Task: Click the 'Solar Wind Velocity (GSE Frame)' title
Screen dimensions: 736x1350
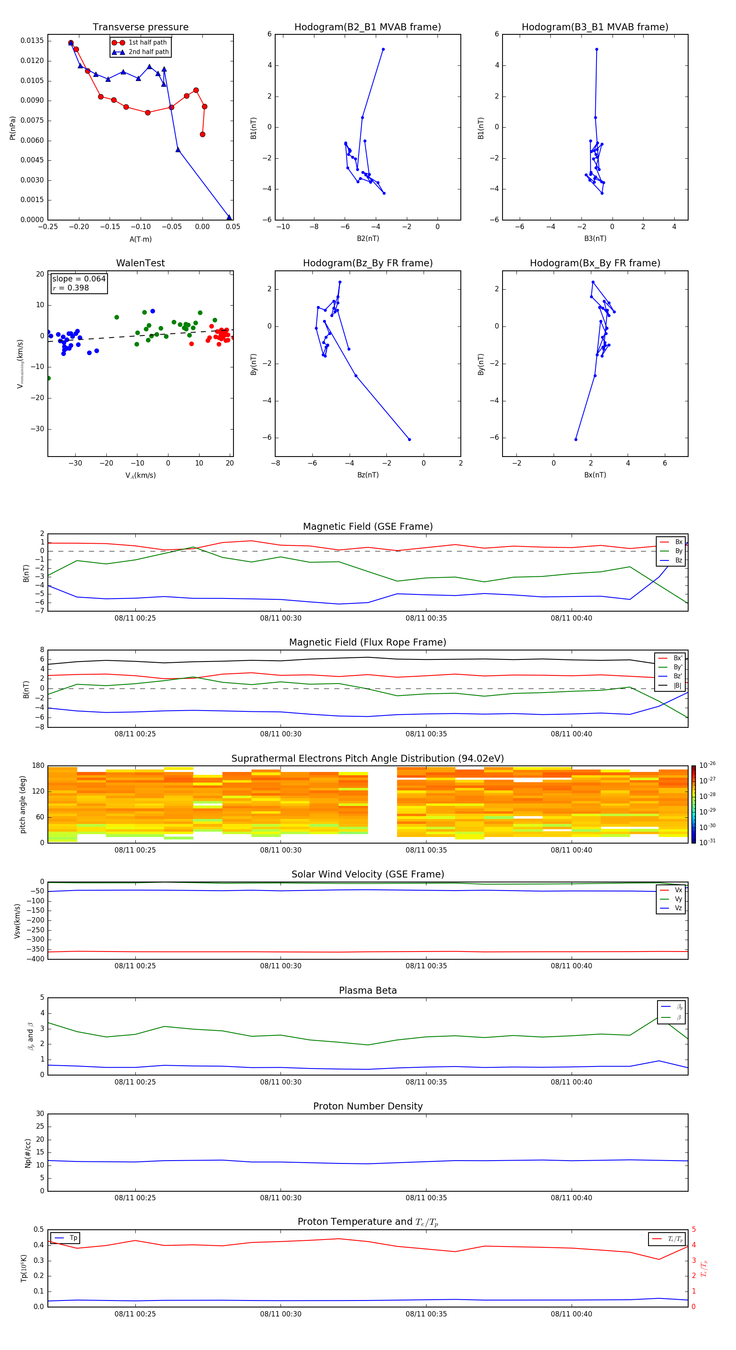Action: [368, 874]
